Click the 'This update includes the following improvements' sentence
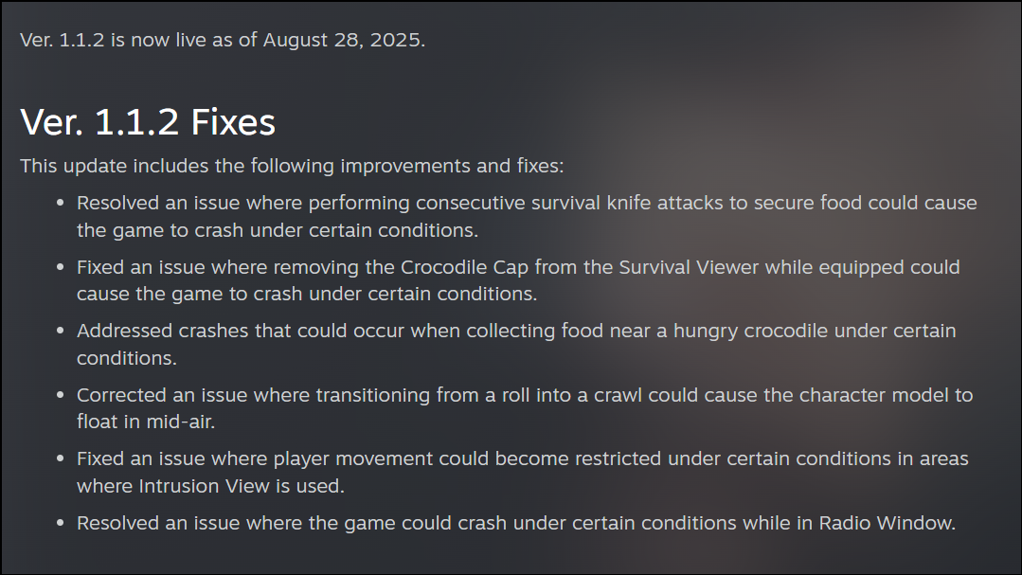Image resolution: width=1022 pixels, height=575 pixels. click(292, 166)
